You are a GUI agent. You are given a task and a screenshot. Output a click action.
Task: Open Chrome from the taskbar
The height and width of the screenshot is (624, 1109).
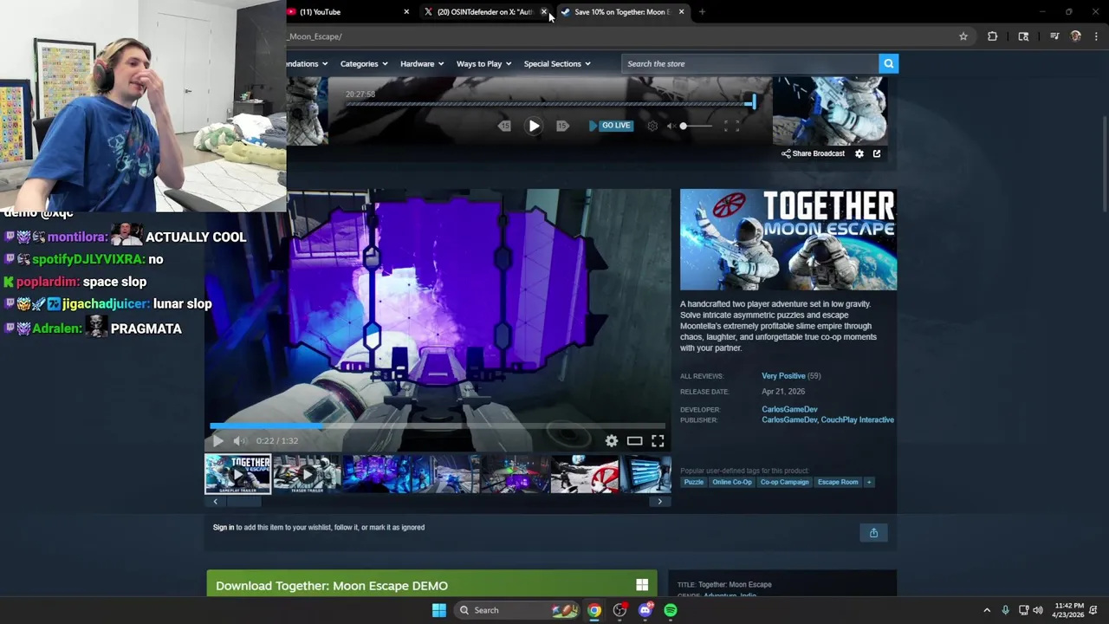pos(594,610)
